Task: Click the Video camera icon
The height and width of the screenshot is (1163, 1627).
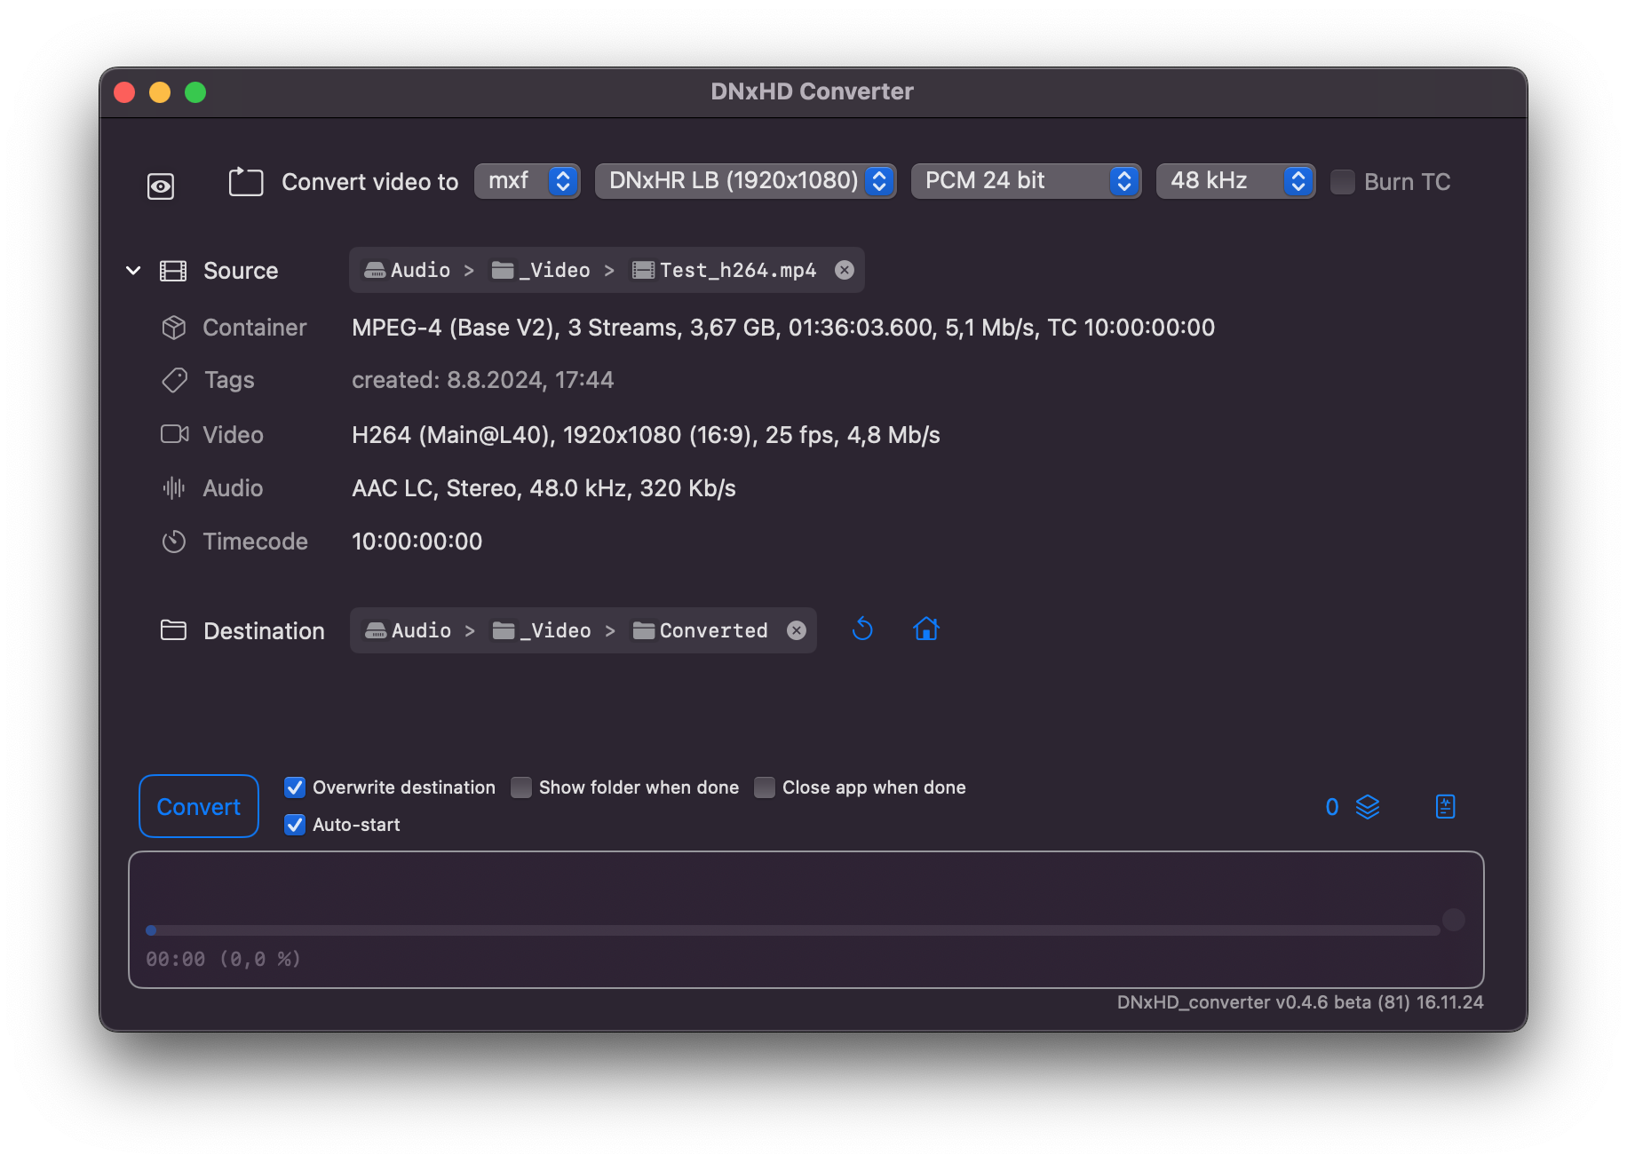Action: point(175,434)
